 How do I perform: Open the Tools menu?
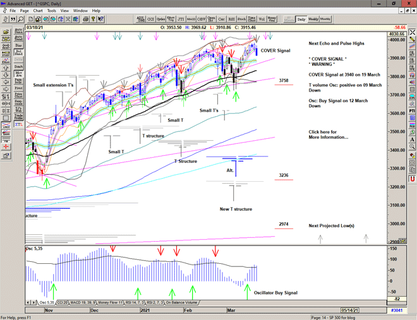52,11
